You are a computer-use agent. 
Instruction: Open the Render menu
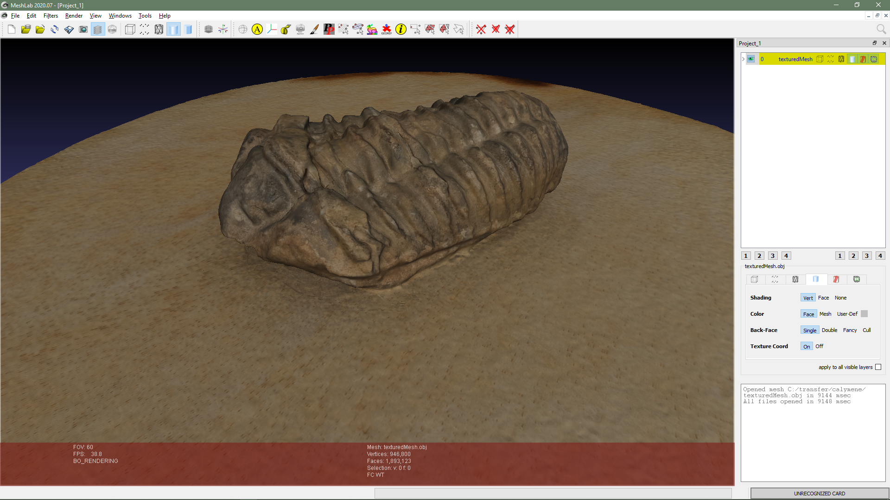pyautogui.click(x=74, y=16)
